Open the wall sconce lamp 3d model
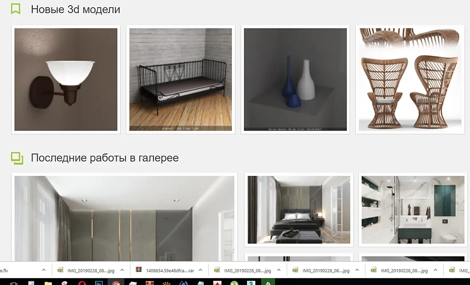The image size is (470, 285). [x=66, y=80]
